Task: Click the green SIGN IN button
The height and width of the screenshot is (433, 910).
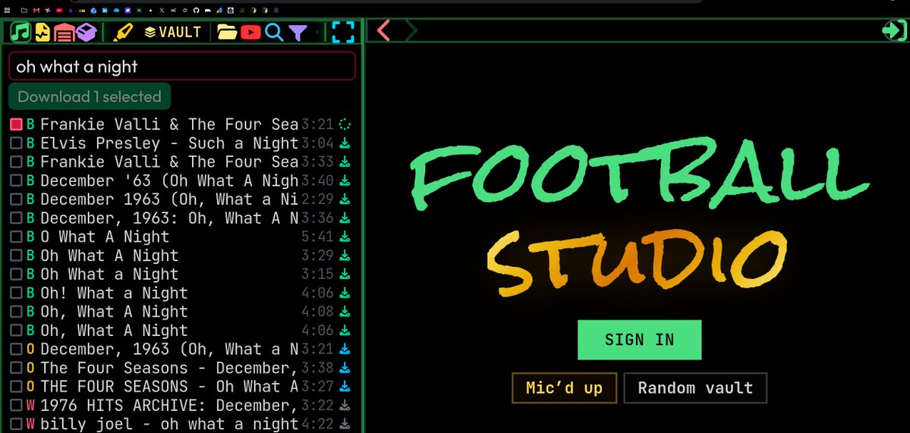Action: (639, 340)
